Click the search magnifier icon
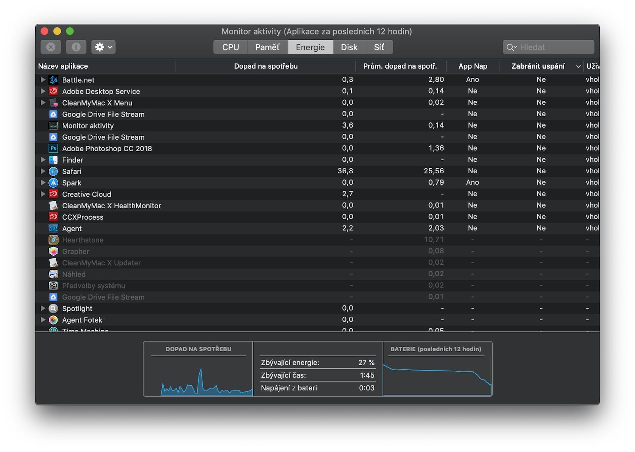Viewport: 635px width, 452px height. coord(510,47)
